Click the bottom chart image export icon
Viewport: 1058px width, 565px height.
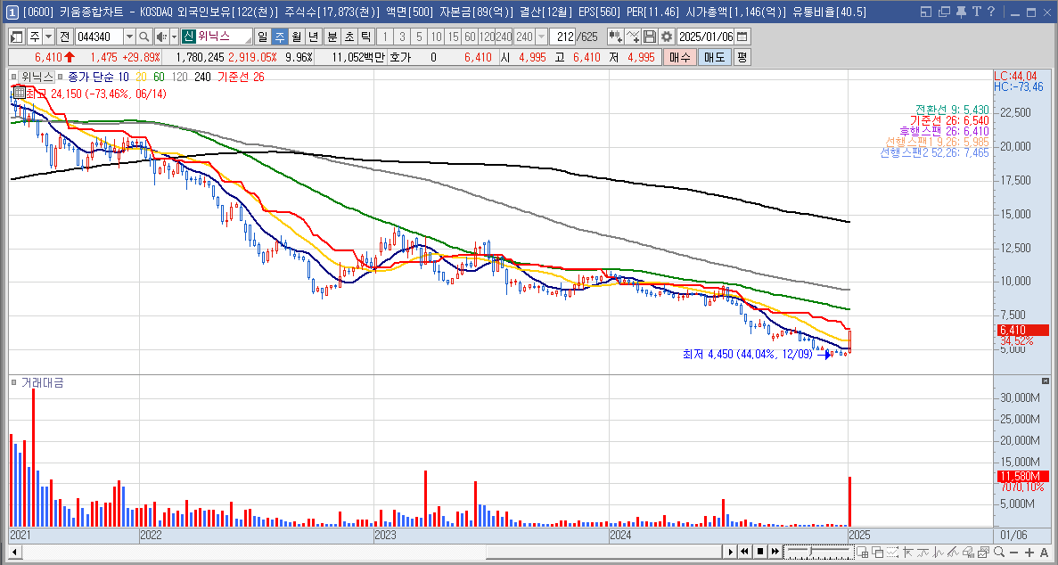tap(983, 553)
